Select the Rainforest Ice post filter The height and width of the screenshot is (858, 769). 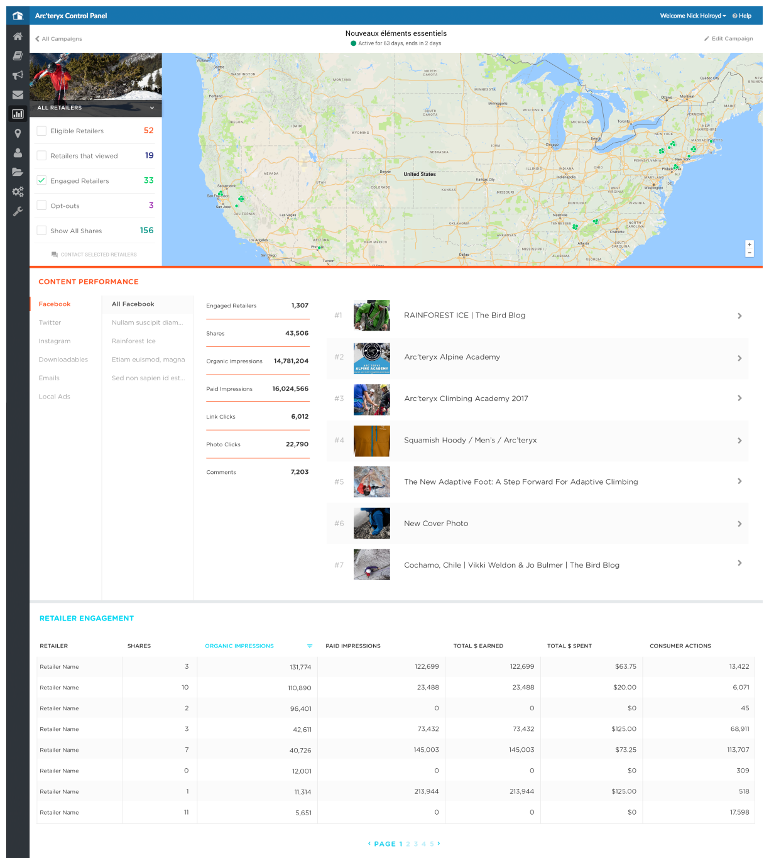[134, 341]
